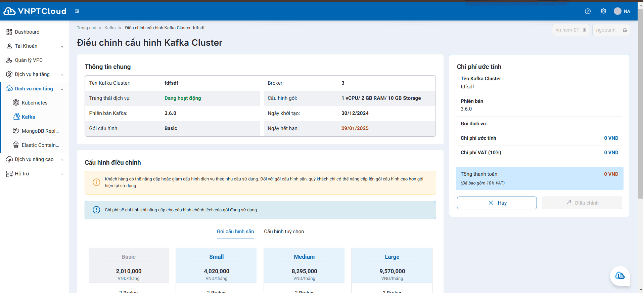
Task: Open MongoDB Replica service in sidebar
Action: coord(40,131)
